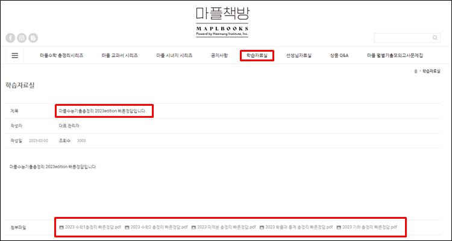This screenshot has height=241, width=452.
Task: Download 2023 수학1총정리 빠른정답.pdf
Action: point(93,227)
